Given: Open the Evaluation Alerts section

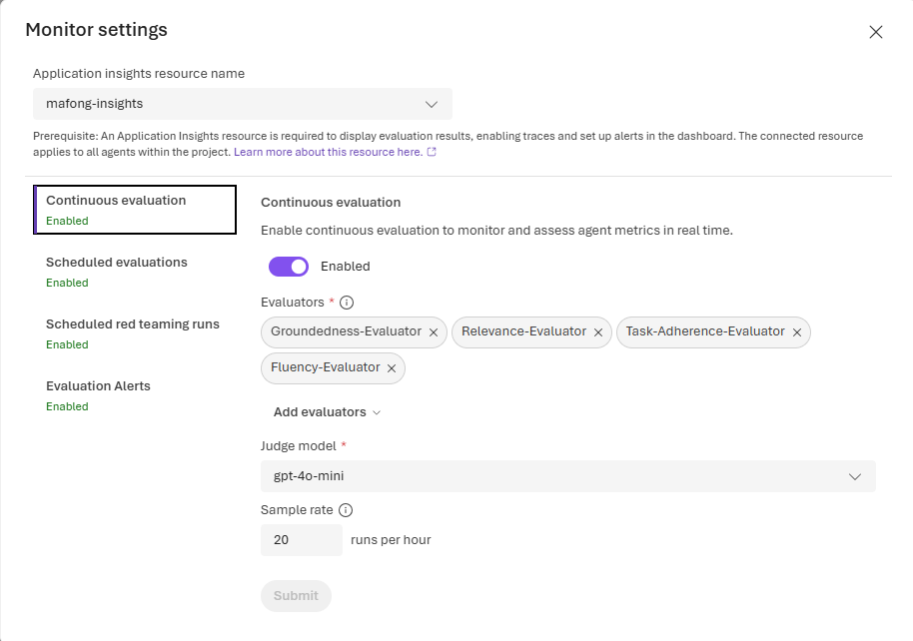Looking at the screenshot, I should [x=98, y=385].
